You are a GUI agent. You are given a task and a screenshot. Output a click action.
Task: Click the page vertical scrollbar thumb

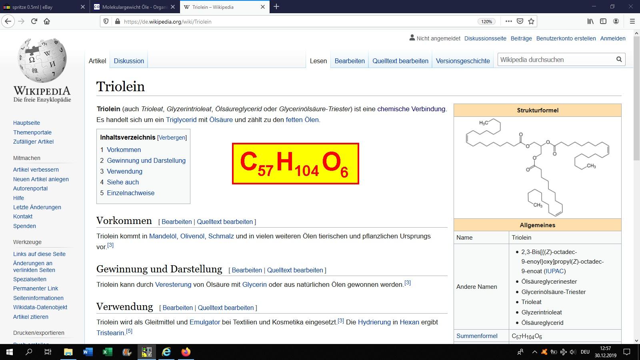[636, 98]
